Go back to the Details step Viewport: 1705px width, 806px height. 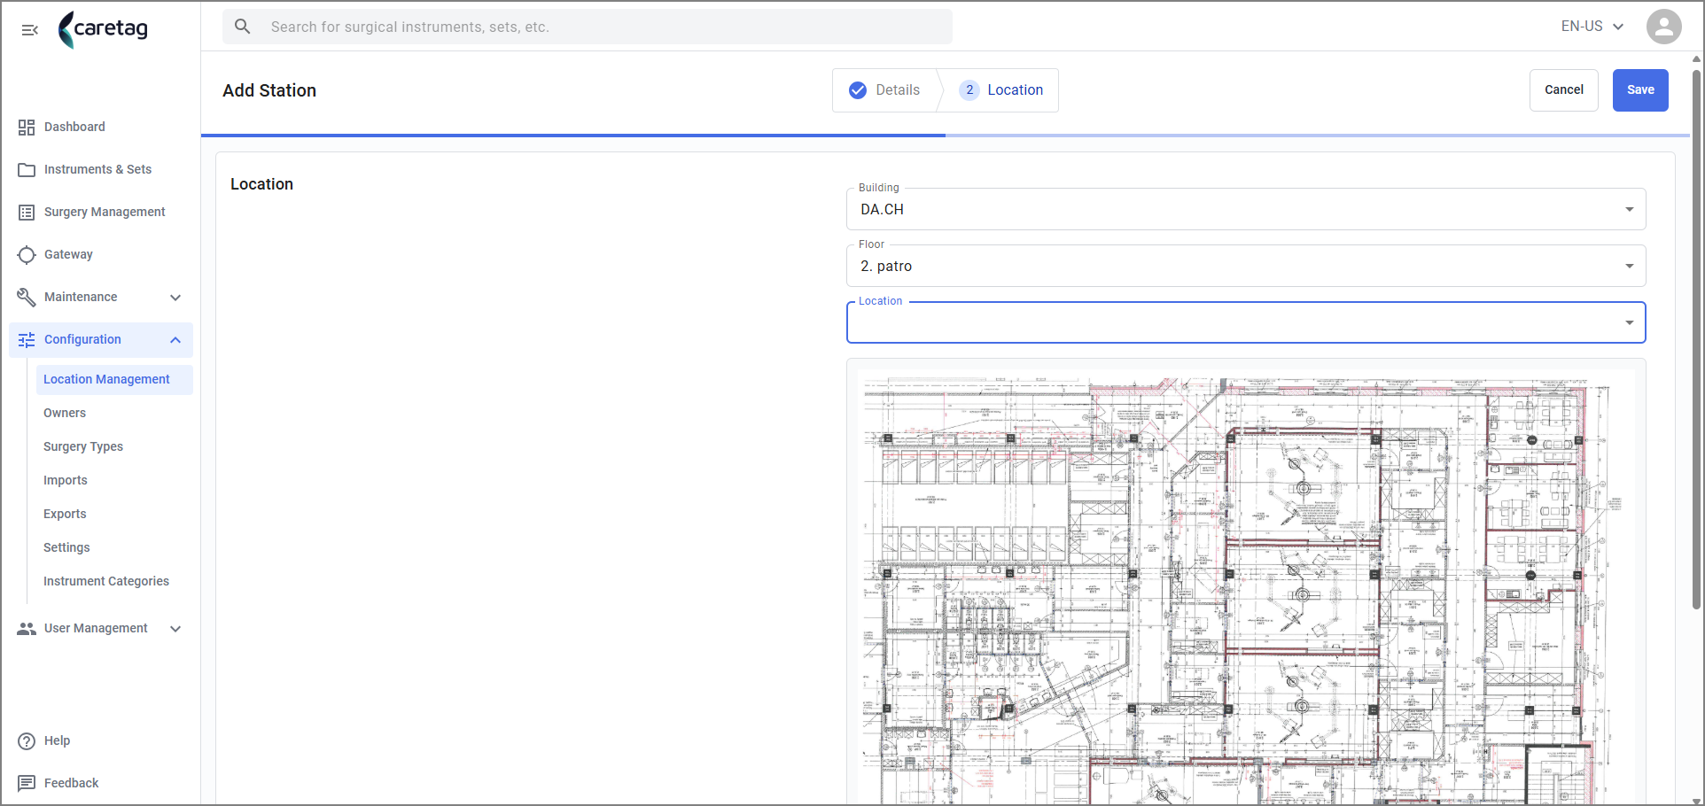[x=884, y=90]
